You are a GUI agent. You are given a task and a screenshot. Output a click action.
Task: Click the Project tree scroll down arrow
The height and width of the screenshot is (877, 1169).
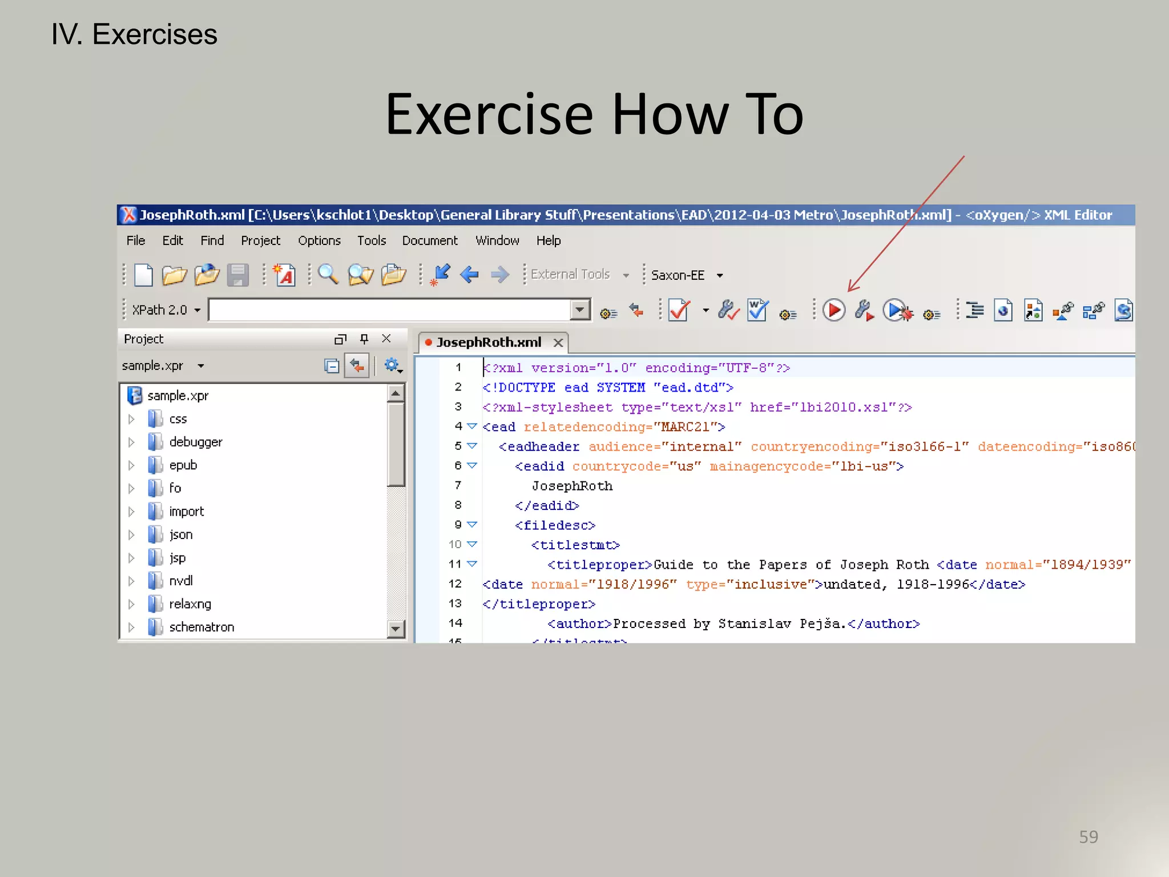click(396, 629)
